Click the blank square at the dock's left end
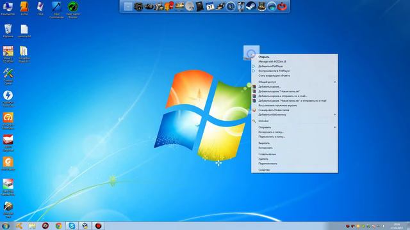Image resolution: width=410 pixels, height=230 pixels. (128, 6)
